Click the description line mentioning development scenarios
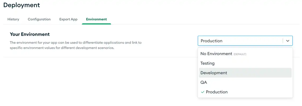The height and width of the screenshot is (106, 302). (62, 48)
